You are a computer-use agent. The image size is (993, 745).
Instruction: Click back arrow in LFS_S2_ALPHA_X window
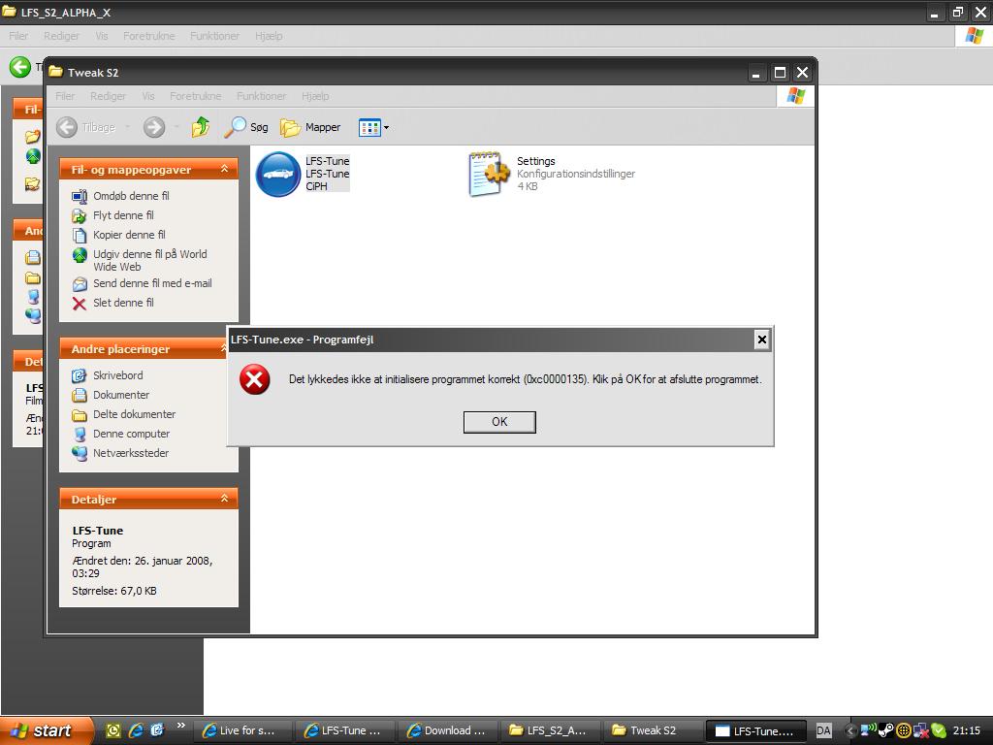[19, 67]
